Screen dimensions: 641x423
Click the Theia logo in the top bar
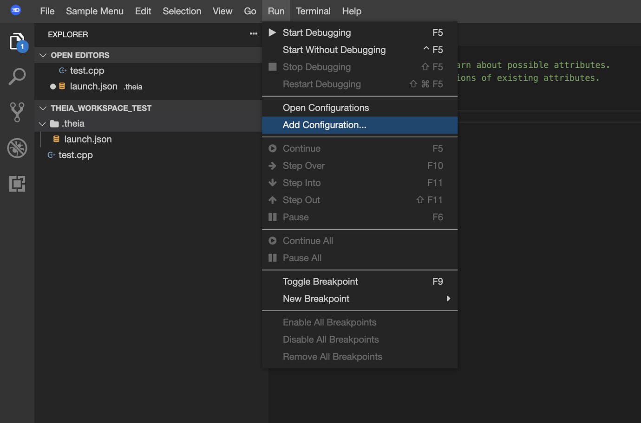coord(16,9)
